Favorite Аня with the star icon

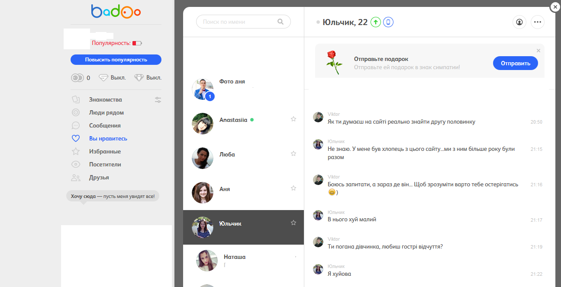[x=293, y=188]
